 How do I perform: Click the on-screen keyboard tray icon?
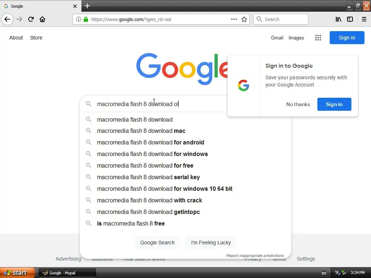(x=324, y=273)
